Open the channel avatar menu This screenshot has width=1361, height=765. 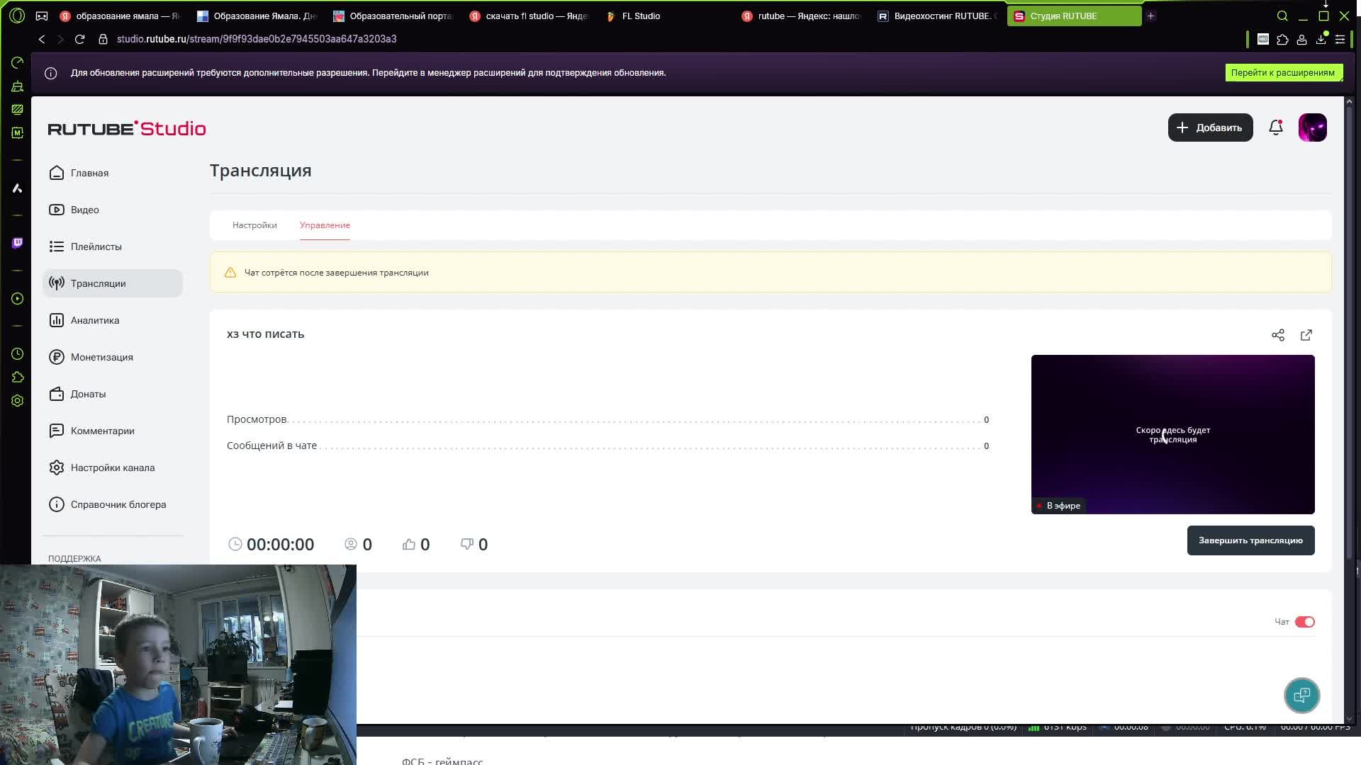pyautogui.click(x=1312, y=127)
